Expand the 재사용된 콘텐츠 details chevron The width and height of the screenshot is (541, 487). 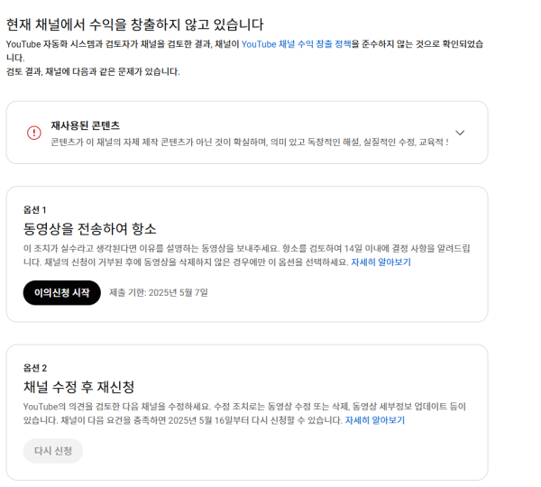pos(460,133)
